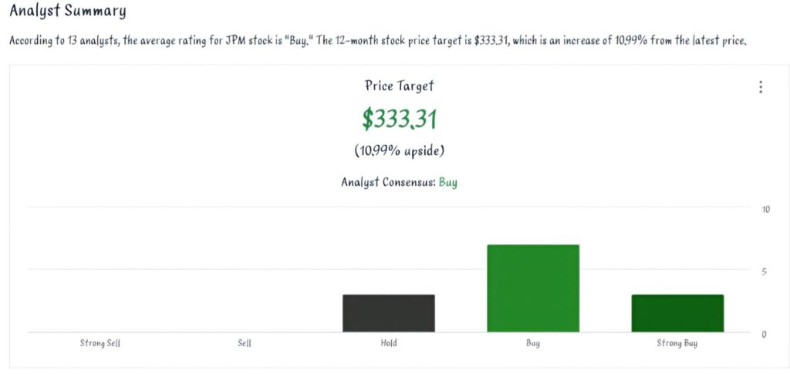Click the 'Strong Buy' axis label

pyautogui.click(x=677, y=342)
